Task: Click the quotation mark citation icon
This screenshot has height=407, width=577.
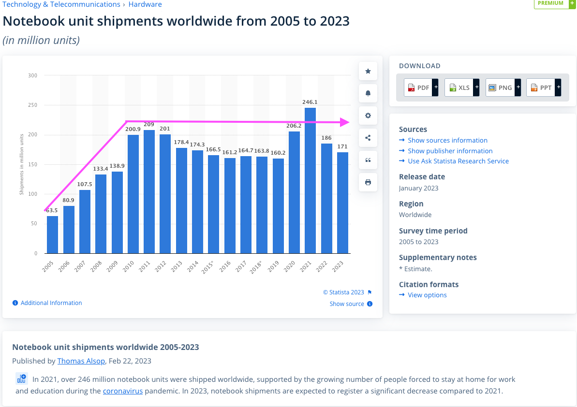Action: [x=368, y=160]
